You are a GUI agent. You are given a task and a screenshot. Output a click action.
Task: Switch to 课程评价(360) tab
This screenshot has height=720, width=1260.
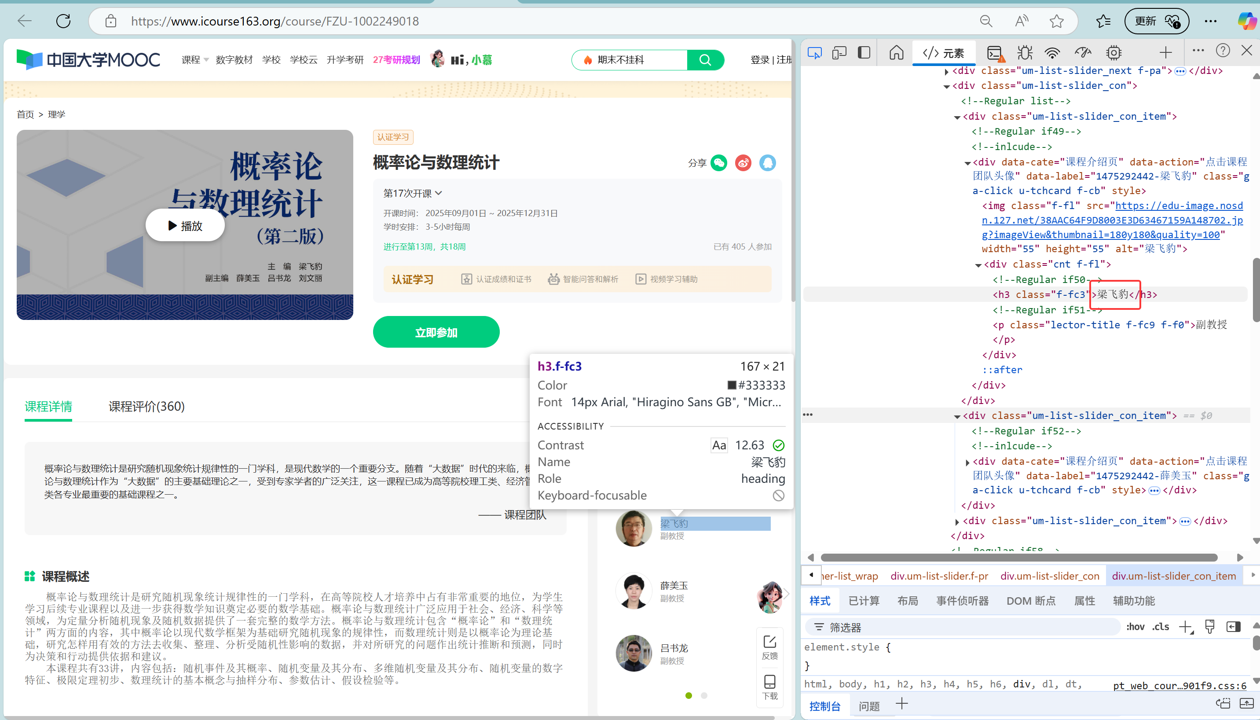[147, 407]
